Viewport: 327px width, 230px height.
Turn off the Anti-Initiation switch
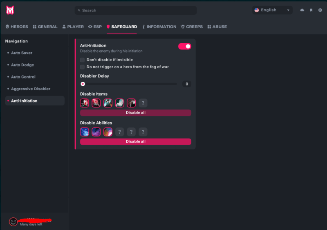coord(185,46)
